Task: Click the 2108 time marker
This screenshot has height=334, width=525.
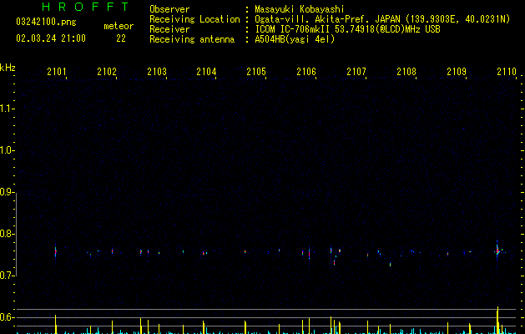Action: point(406,72)
